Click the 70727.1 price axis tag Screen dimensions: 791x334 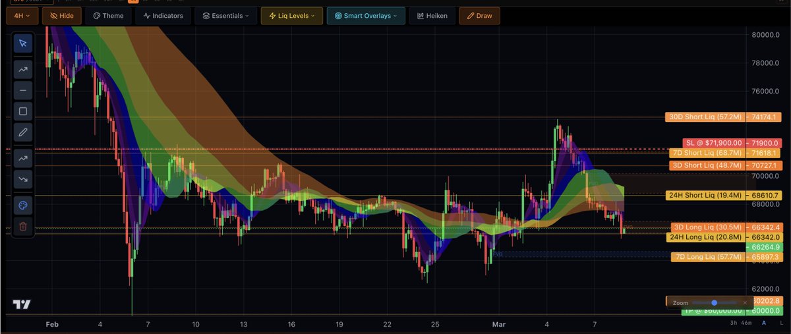click(x=763, y=165)
